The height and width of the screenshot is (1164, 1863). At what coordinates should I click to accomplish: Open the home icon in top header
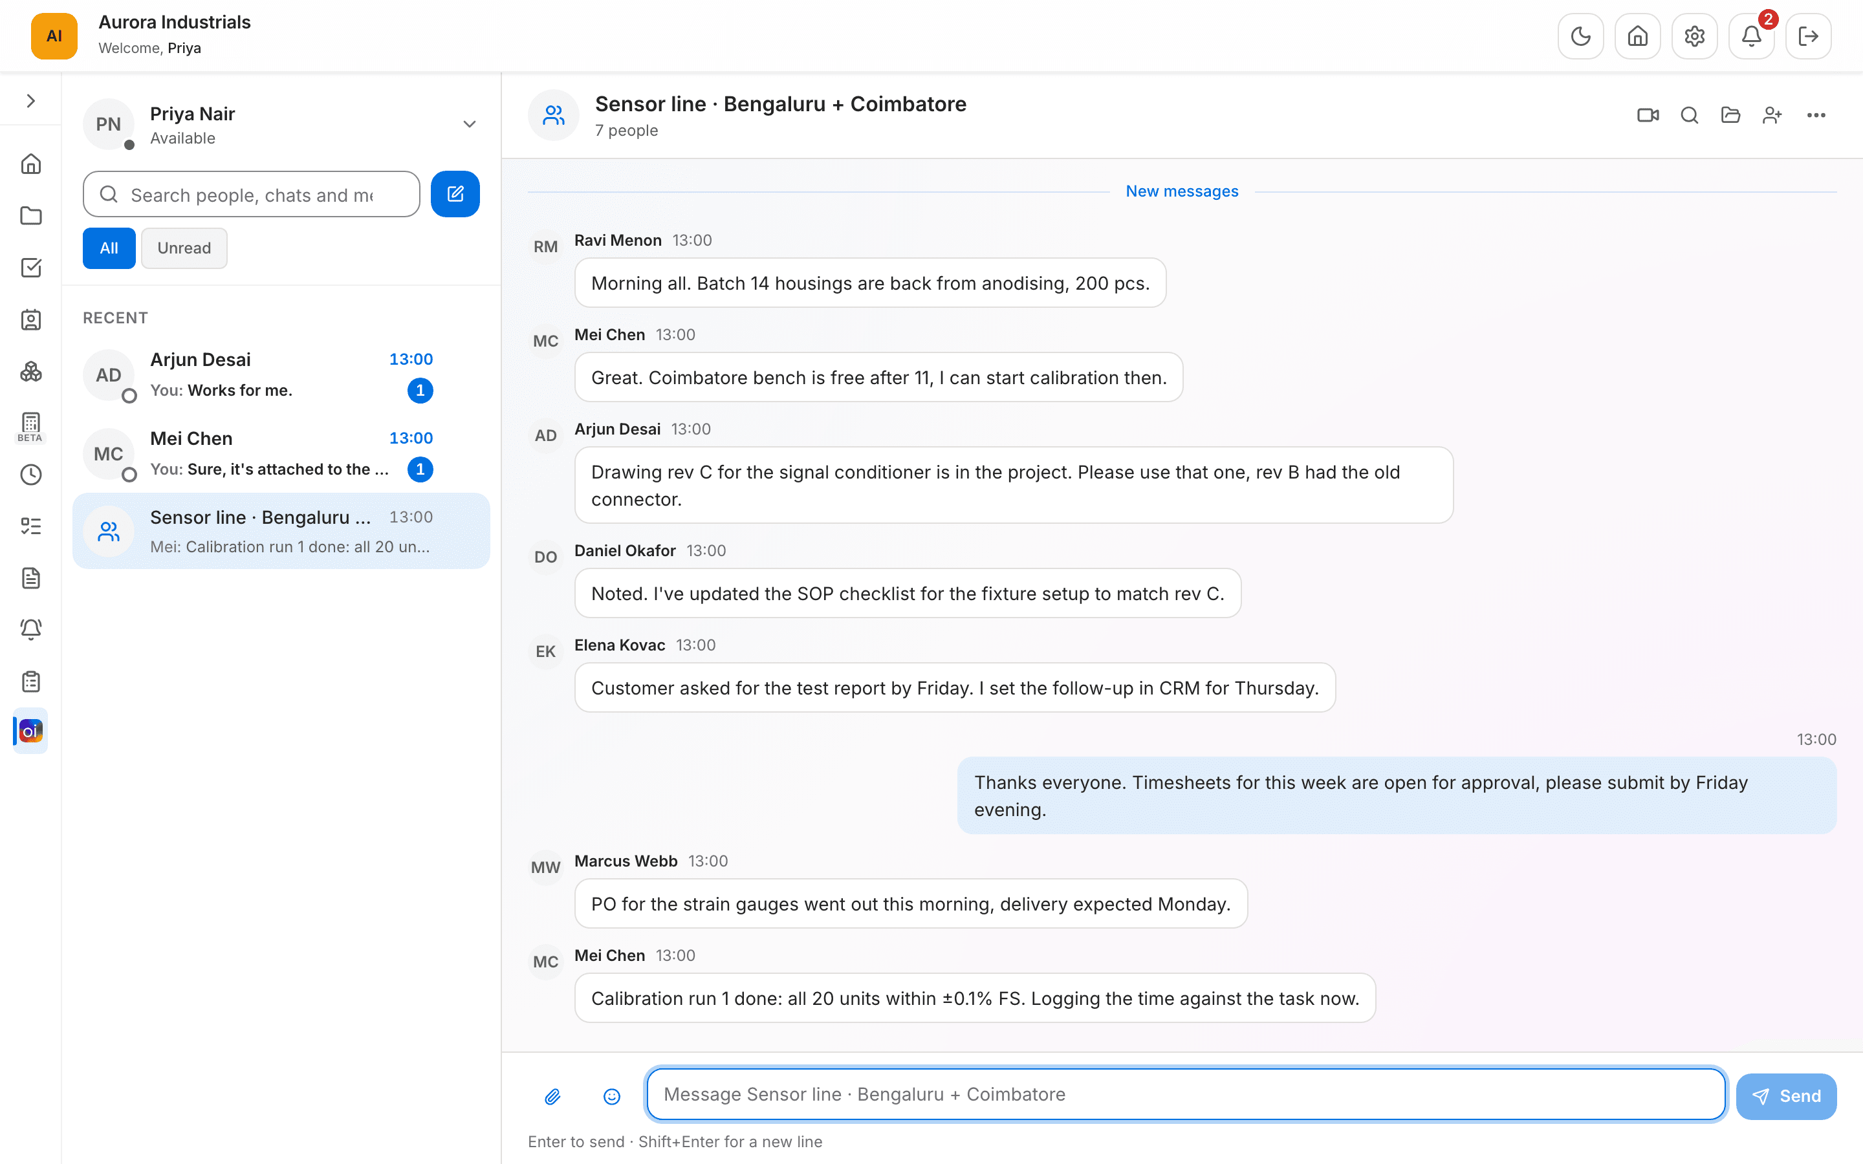point(1637,36)
